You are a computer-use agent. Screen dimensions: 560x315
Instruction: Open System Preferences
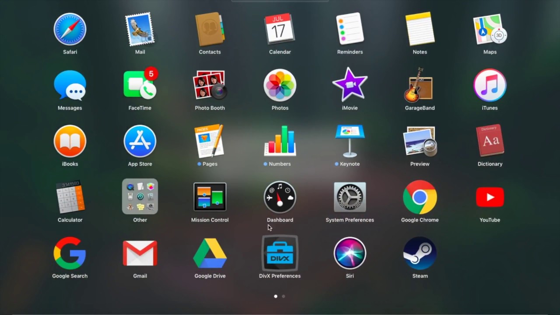[350, 196]
